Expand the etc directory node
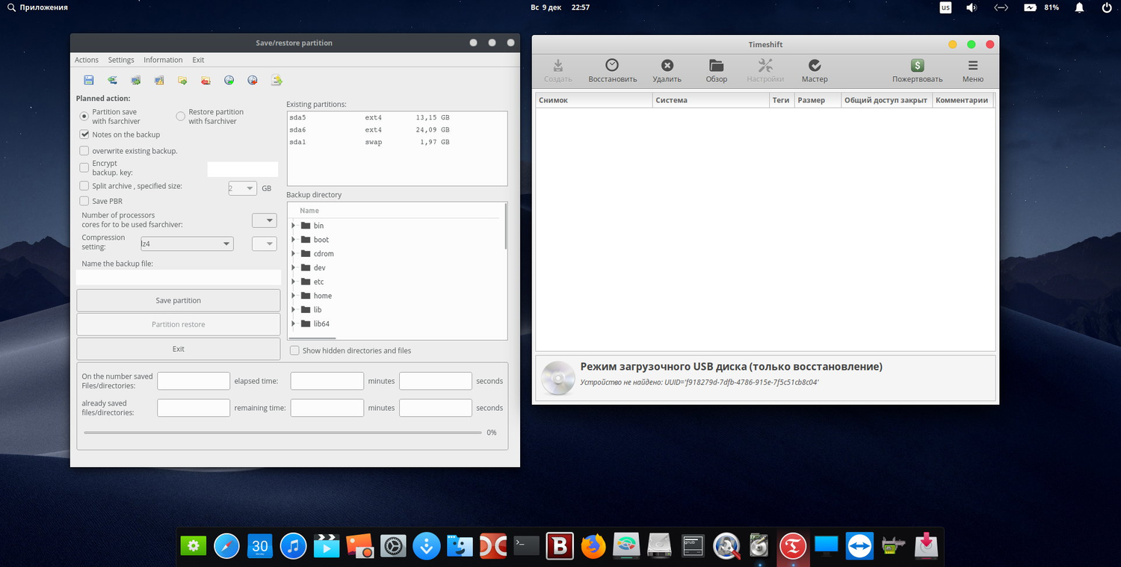 (x=294, y=282)
